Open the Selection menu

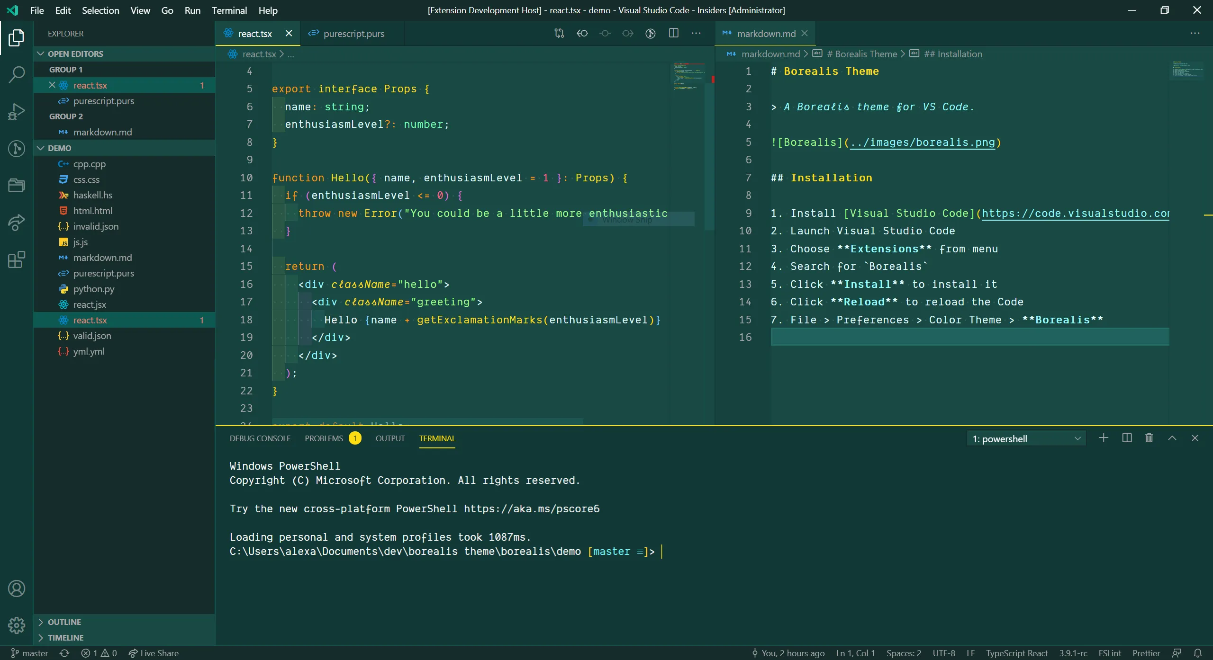[100, 10]
